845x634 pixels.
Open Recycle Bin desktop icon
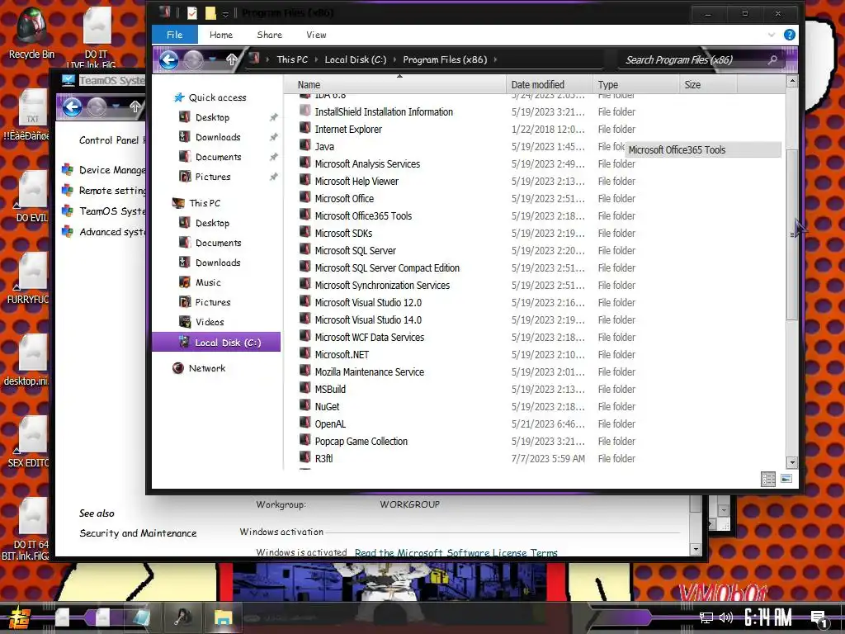point(31,32)
